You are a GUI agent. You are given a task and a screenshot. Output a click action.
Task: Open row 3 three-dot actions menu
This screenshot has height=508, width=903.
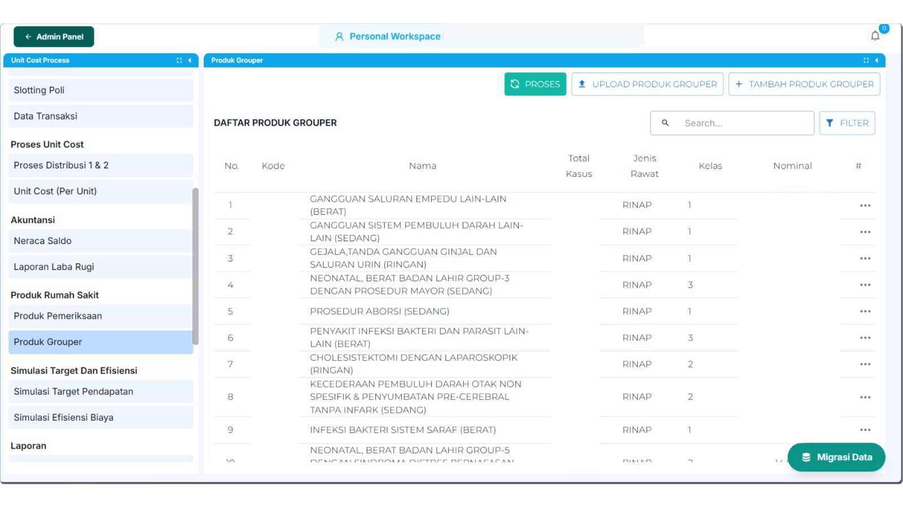point(865,259)
